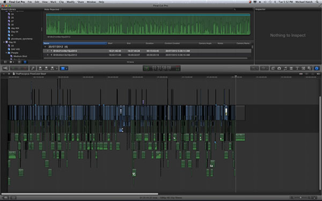Screen dimensions: 322x201
Task: Open the Select tool pop-up
Action: (64, 68)
